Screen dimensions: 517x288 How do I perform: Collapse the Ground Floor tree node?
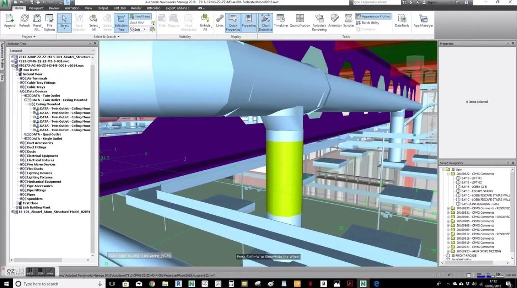(17, 74)
